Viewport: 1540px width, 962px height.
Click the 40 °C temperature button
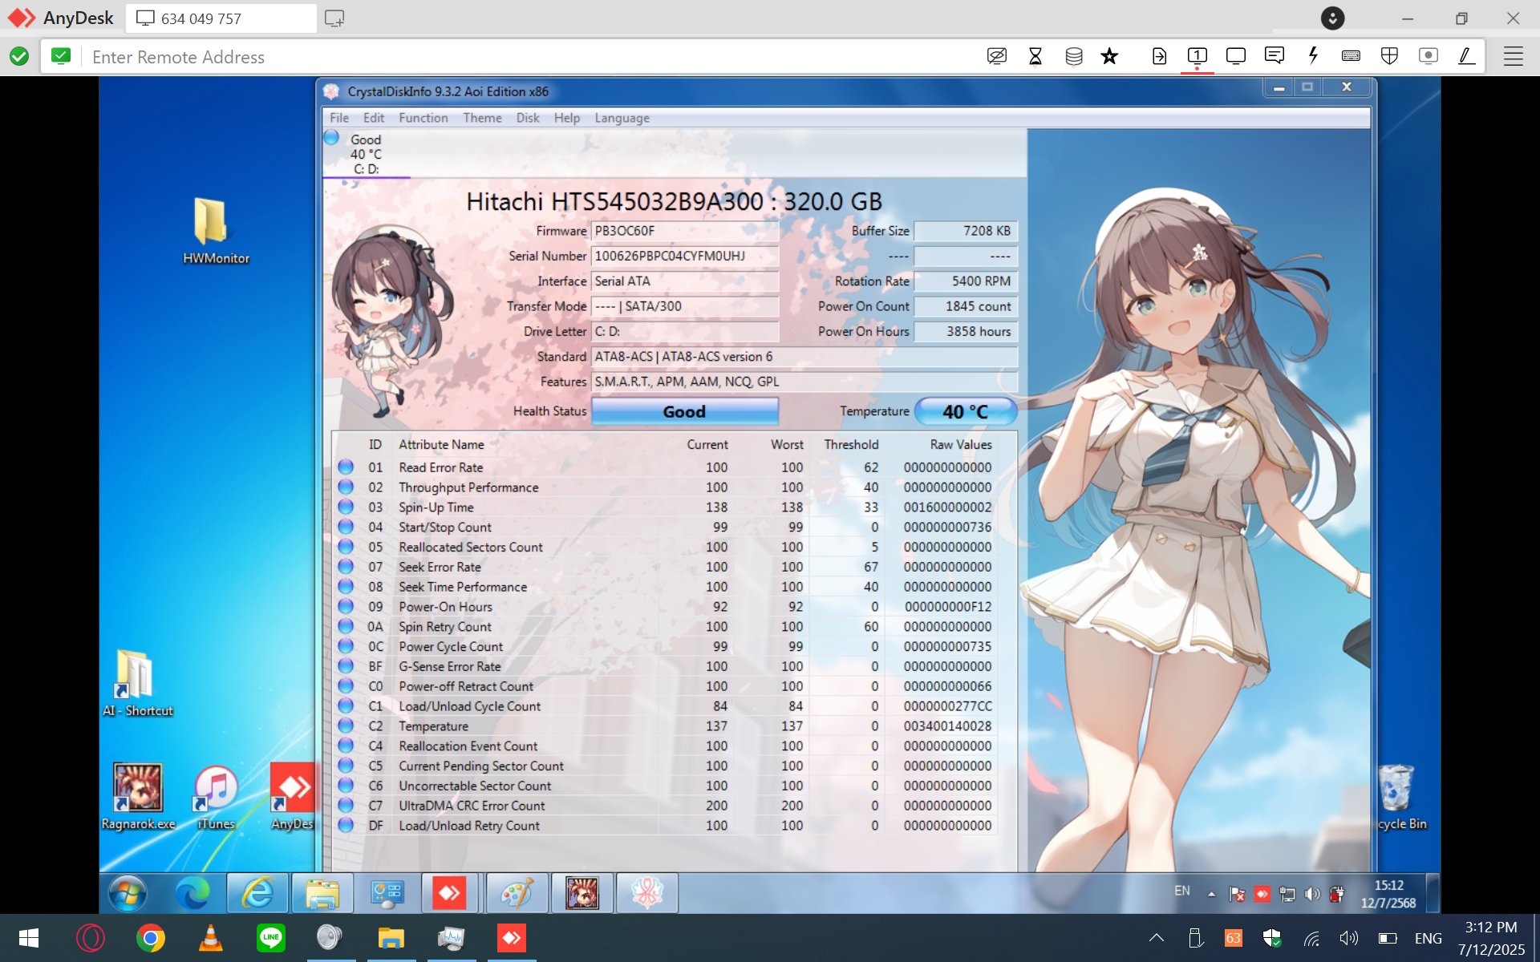[x=965, y=411]
